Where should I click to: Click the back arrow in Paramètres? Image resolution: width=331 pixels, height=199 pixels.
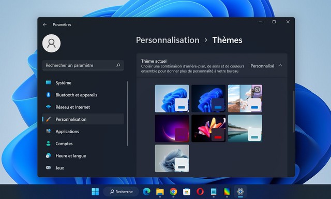pyautogui.click(x=44, y=25)
